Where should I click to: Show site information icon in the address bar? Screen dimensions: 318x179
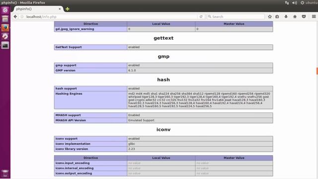[22, 16]
